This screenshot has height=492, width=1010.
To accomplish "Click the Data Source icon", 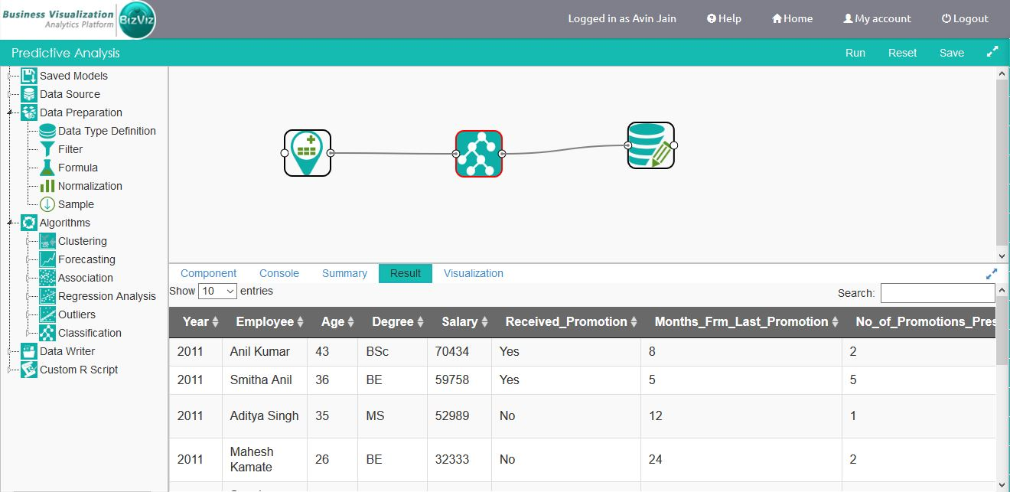I will pos(29,94).
